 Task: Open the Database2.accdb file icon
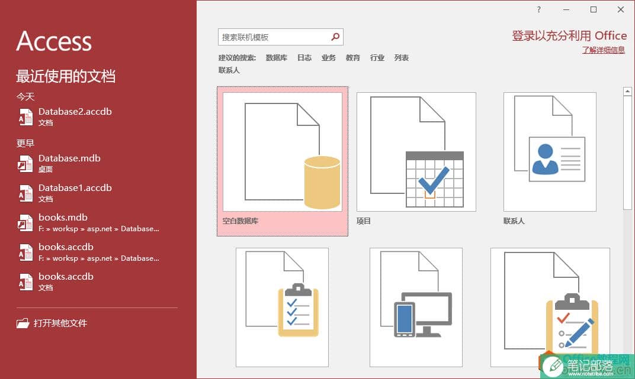coord(25,116)
